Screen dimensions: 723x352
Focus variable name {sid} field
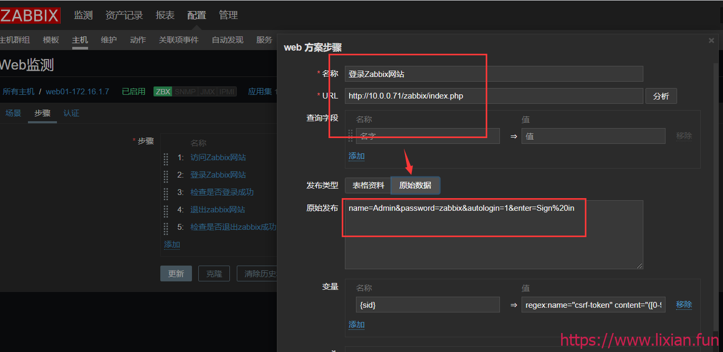(428, 305)
